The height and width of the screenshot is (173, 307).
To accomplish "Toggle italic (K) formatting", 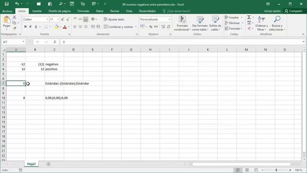I will (30, 27).
